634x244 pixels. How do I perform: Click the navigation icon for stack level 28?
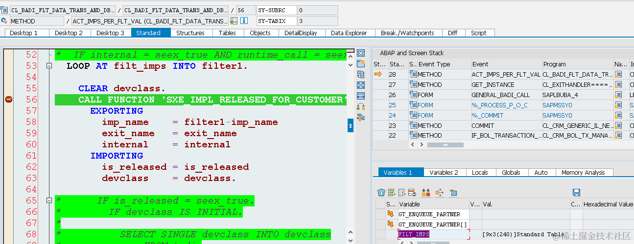point(619,74)
